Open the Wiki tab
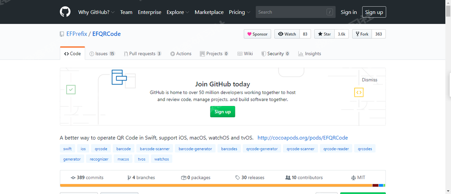This screenshot has width=451, height=194. [x=245, y=54]
